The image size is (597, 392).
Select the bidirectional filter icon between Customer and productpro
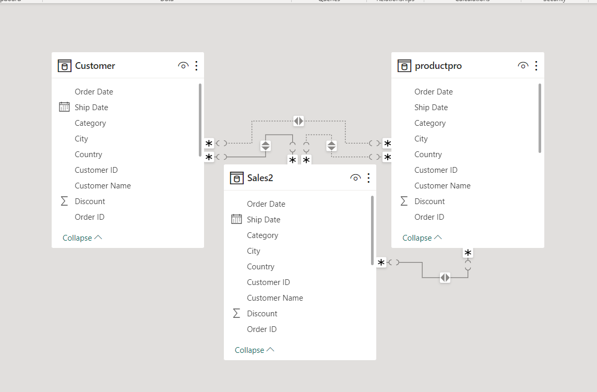tap(298, 121)
